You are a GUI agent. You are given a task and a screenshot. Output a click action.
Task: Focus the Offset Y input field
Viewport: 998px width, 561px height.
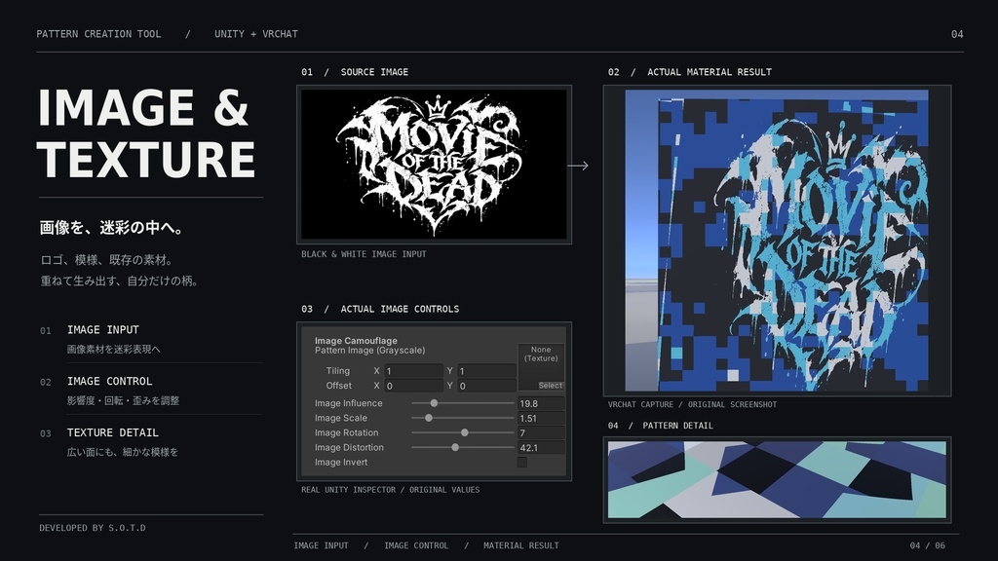point(486,386)
